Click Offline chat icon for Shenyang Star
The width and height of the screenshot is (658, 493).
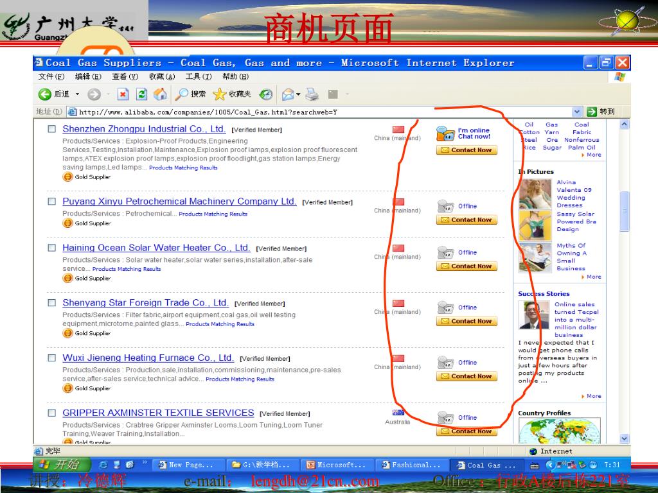click(446, 307)
